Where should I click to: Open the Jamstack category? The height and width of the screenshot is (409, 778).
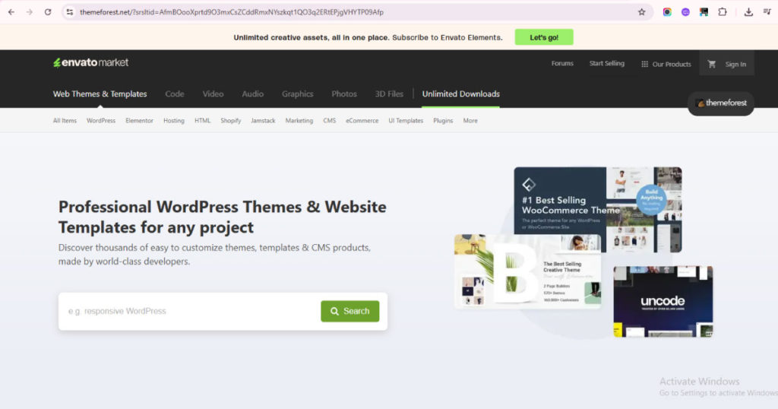coord(263,121)
